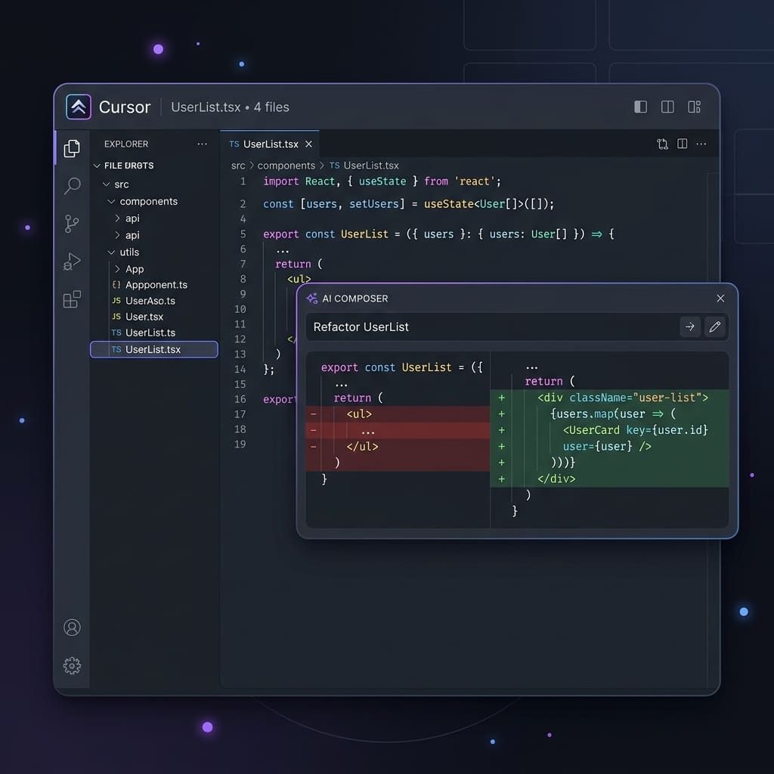Open the Explorer view in activity bar
Viewport: 774px width, 774px height.
[72, 148]
